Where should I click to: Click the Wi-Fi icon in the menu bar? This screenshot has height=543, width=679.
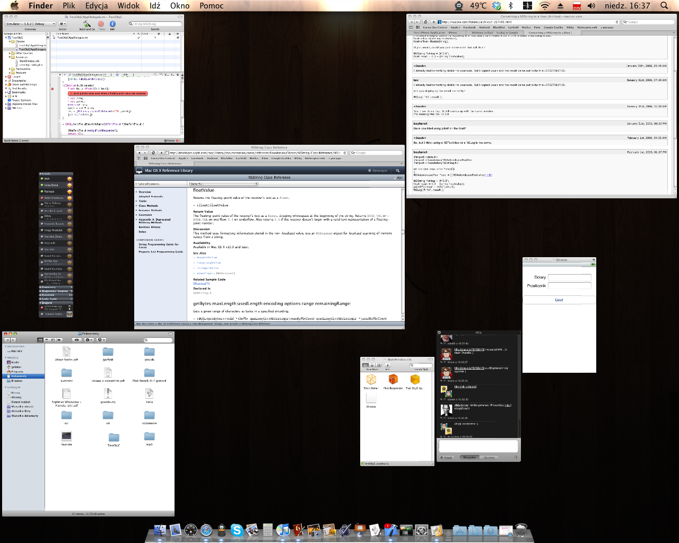545,6
